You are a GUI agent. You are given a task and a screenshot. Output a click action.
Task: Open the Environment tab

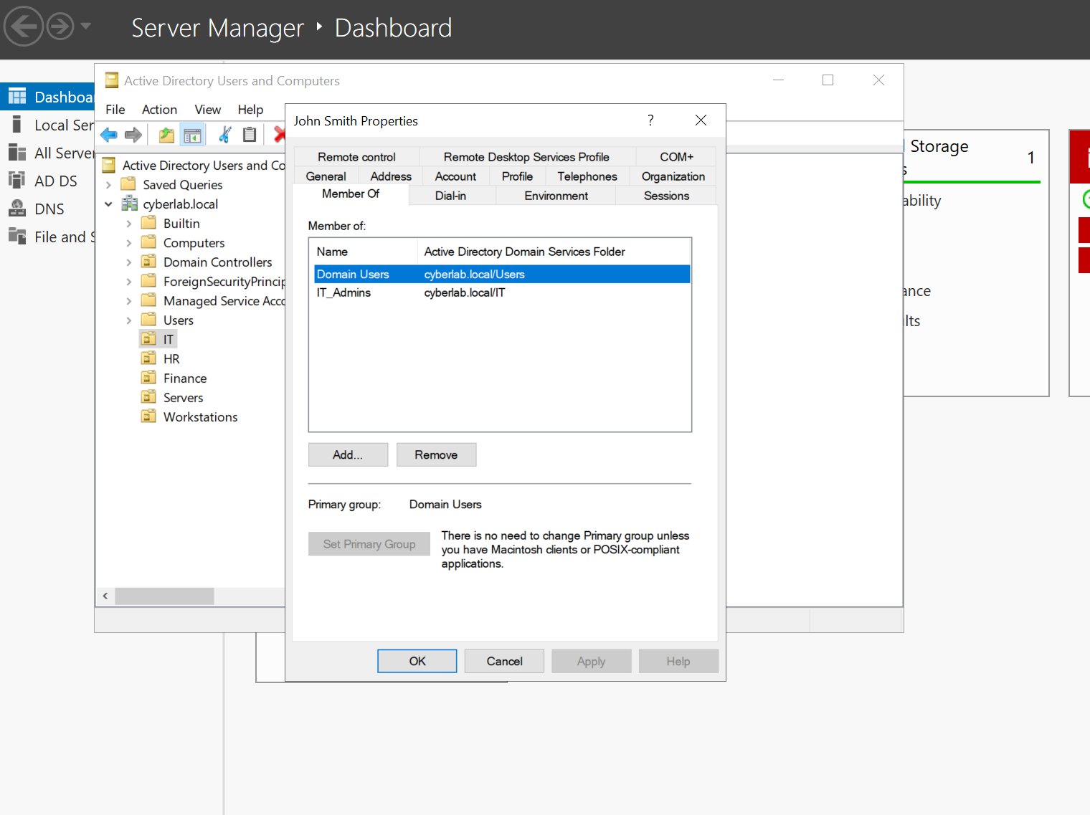pyautogui.click(x=556, y=196)
